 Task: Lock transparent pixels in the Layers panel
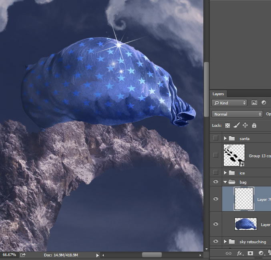click(228, 125)
